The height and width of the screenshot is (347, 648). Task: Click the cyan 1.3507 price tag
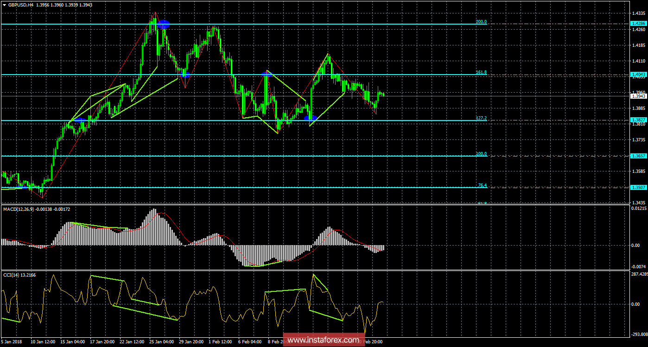click(x=638, y=187)
